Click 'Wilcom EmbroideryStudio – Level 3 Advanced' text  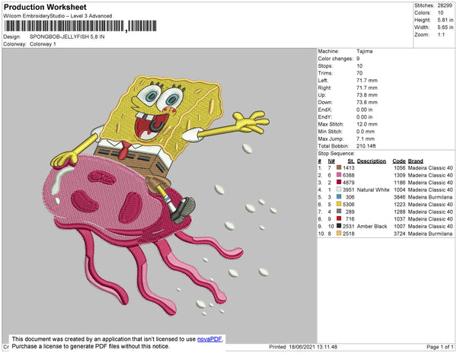[x=58, y=16]
